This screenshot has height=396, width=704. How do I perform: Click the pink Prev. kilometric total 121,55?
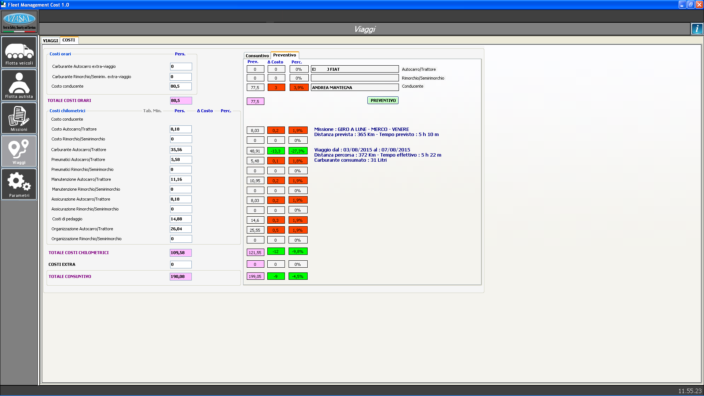click(255, 252)
